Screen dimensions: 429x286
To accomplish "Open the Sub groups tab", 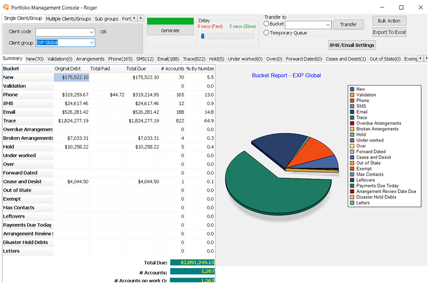I will click(x=106, y=18).
